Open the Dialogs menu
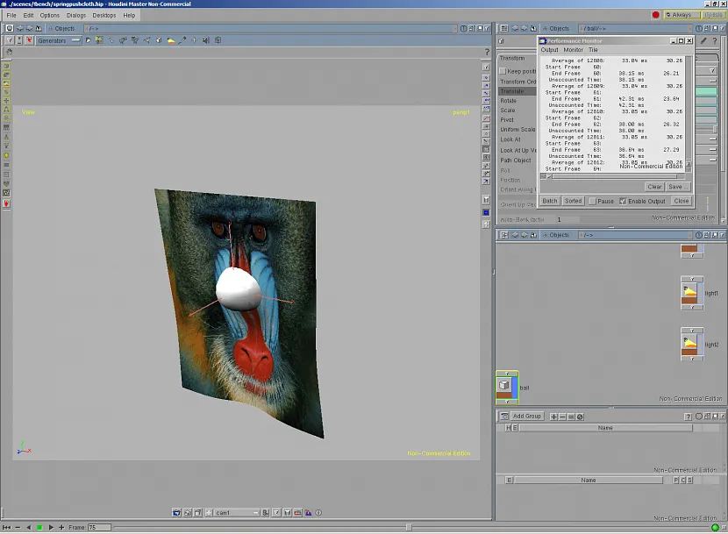Image resolution: width=728 pixels, height=534 pixels. pos(76,15)
